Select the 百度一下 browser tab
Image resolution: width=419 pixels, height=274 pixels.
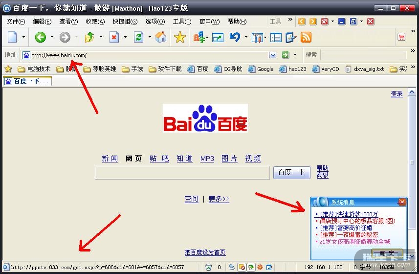coord(27,81)
